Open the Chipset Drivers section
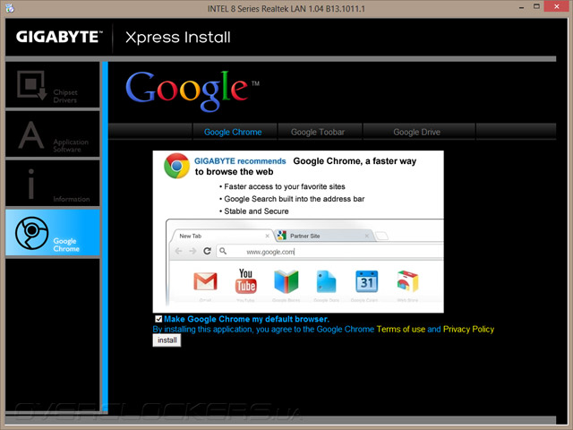573x430 pixels. (x=53, y=84)
